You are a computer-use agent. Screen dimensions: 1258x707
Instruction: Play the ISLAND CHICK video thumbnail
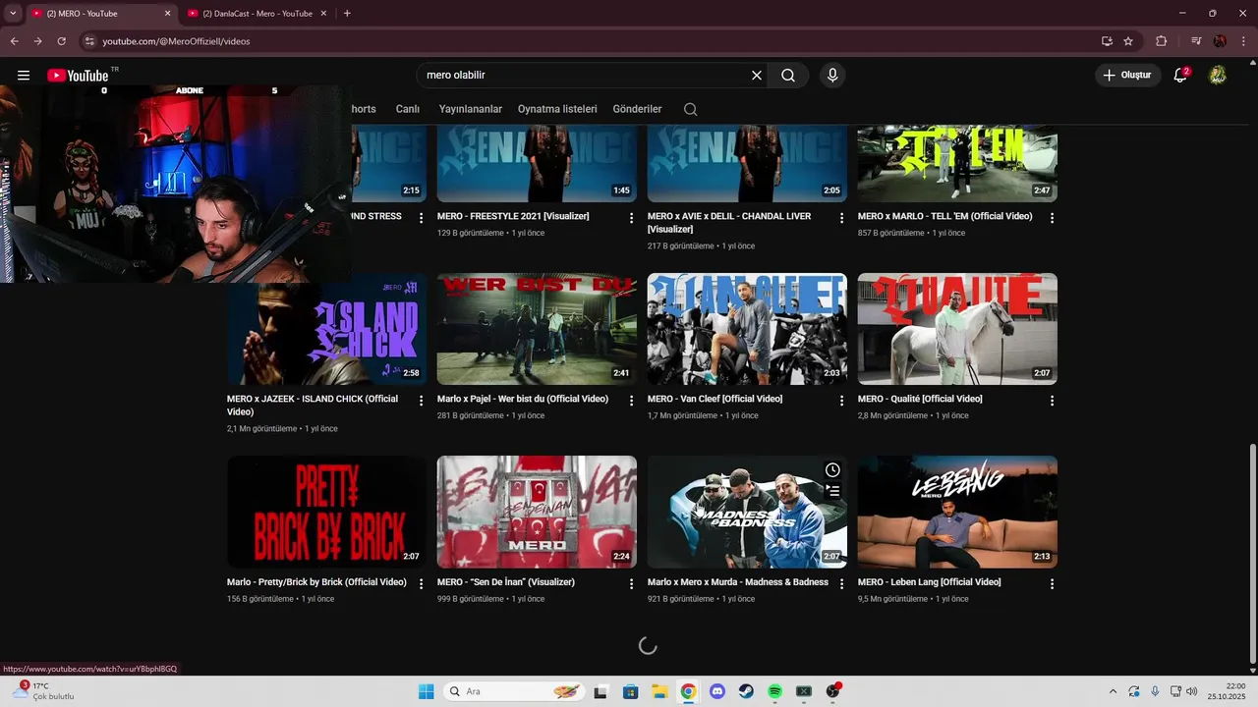(x=326, y=329)
